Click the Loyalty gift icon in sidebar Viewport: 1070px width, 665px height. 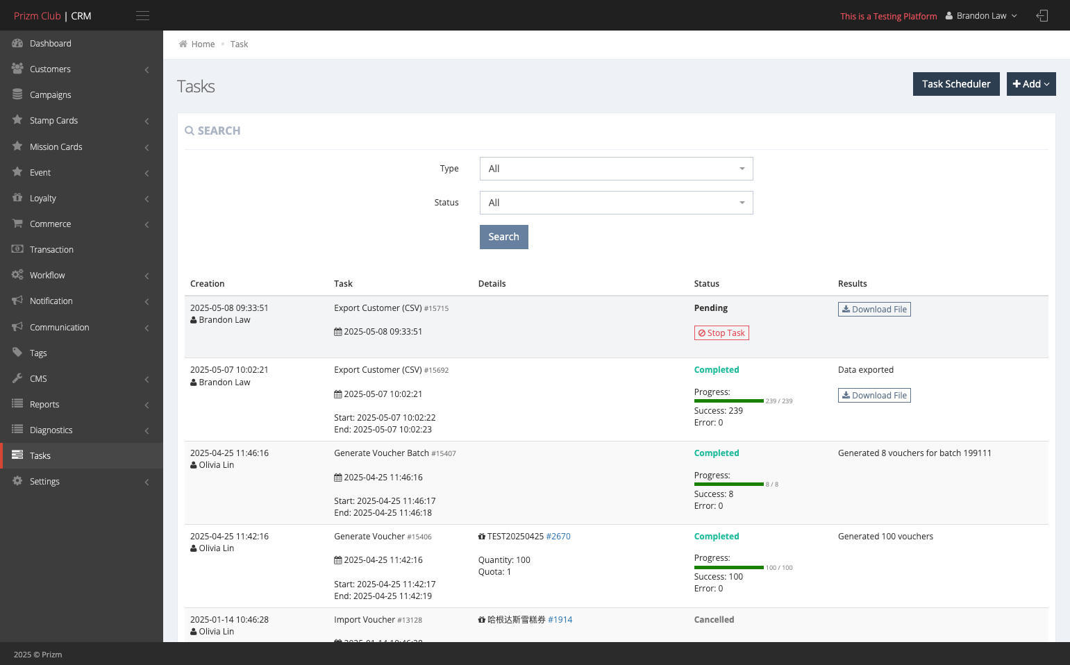coord(17,198)
